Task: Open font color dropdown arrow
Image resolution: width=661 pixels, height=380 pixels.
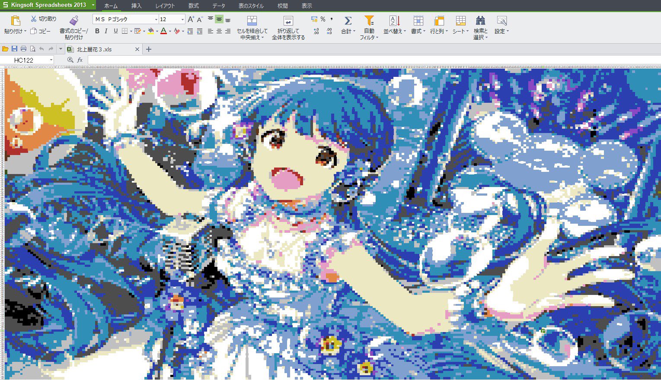Action: pos(170,31)
